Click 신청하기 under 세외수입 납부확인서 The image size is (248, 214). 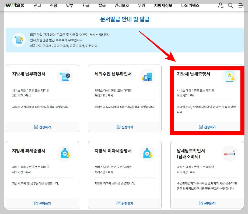(x=125, y=127)
